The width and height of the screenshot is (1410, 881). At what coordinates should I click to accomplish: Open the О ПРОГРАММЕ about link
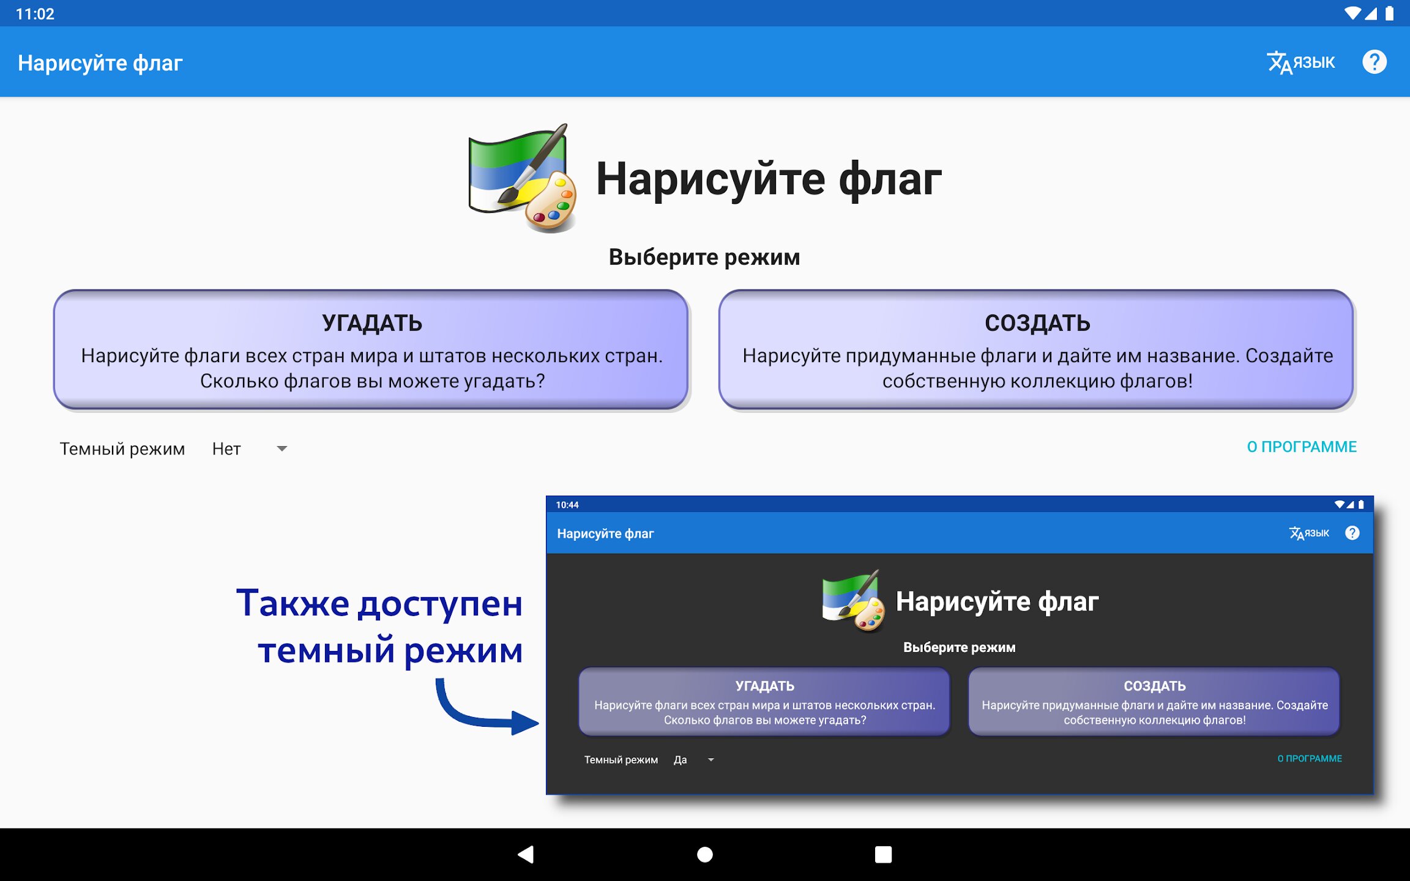pyautogui.click(x=1301, y=447)
